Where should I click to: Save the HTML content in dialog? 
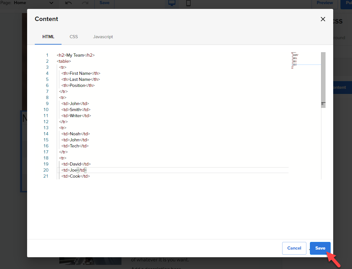tap(320, 248)
